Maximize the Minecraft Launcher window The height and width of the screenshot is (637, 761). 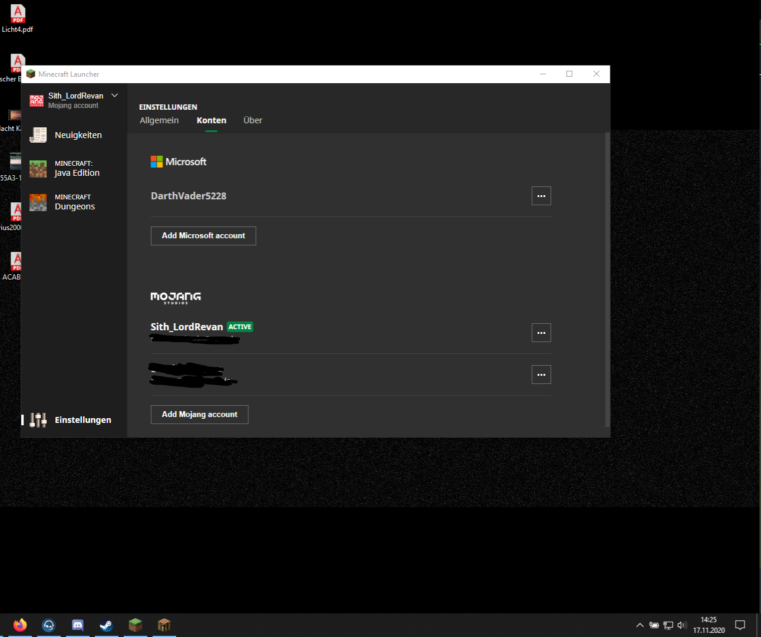569,74
